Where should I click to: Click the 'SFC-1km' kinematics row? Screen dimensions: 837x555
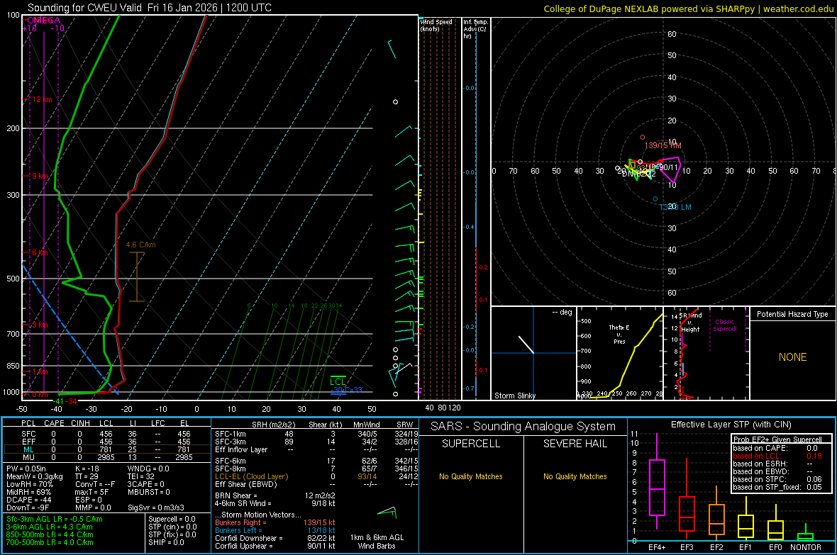point(316,434)
